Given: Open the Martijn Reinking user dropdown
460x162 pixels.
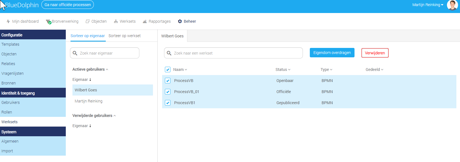Looking at the screenshot, I should pos(428,5).
